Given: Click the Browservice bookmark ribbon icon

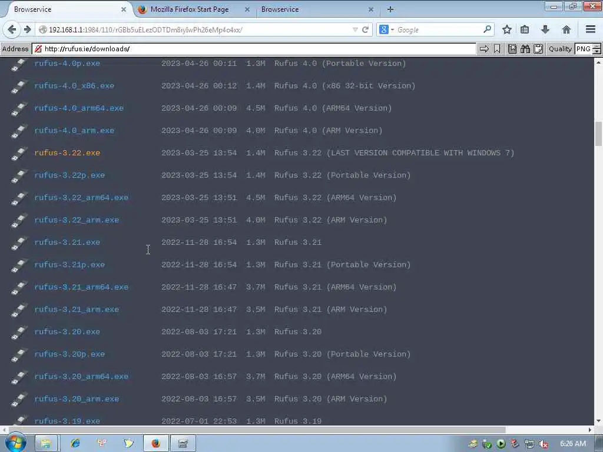Looking at the screenshot, I should coord(497,49).
